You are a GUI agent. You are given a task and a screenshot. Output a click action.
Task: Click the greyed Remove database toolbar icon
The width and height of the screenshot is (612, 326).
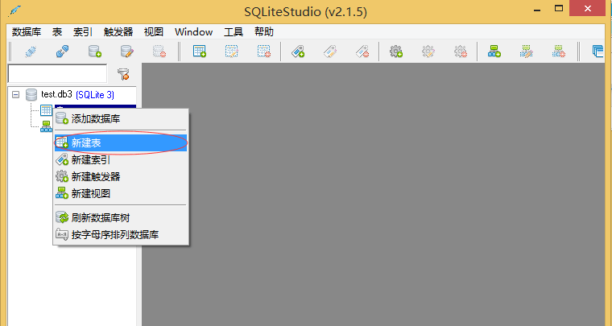click(x=159, y=52)
